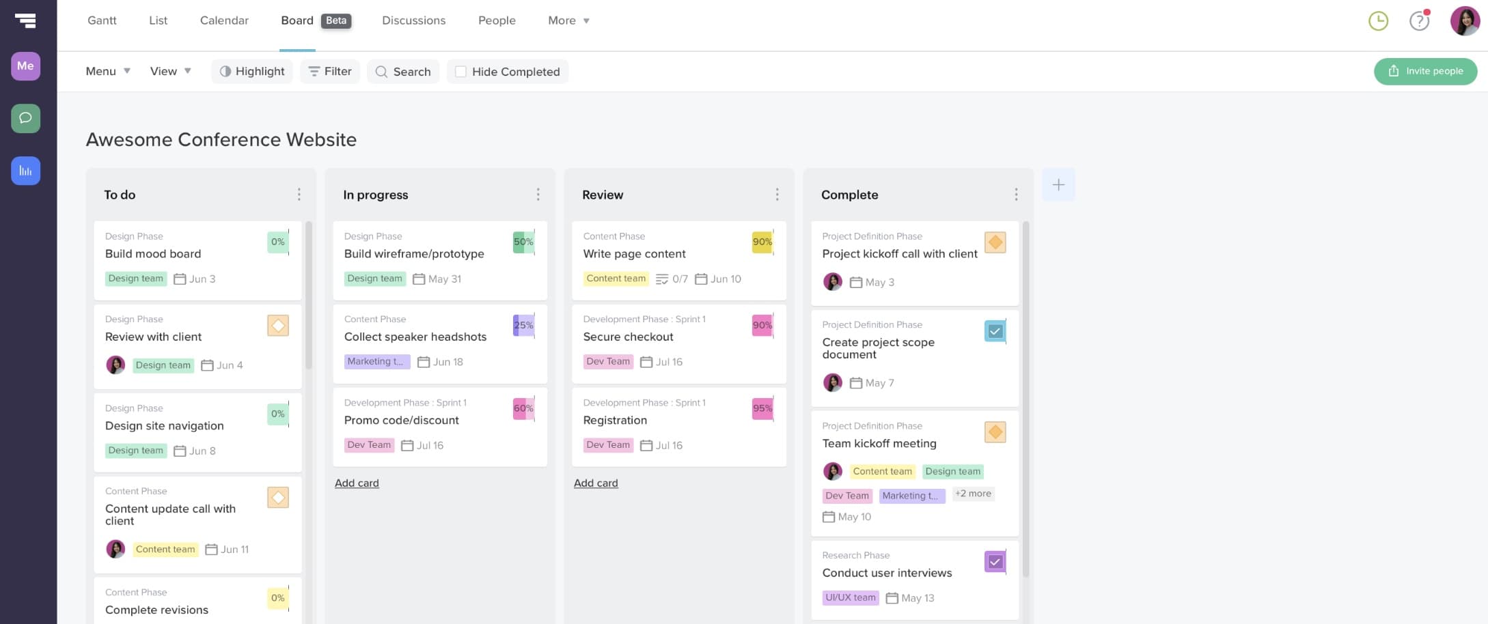
Task: Open the More menu dropdown
Action: point(568,20)
